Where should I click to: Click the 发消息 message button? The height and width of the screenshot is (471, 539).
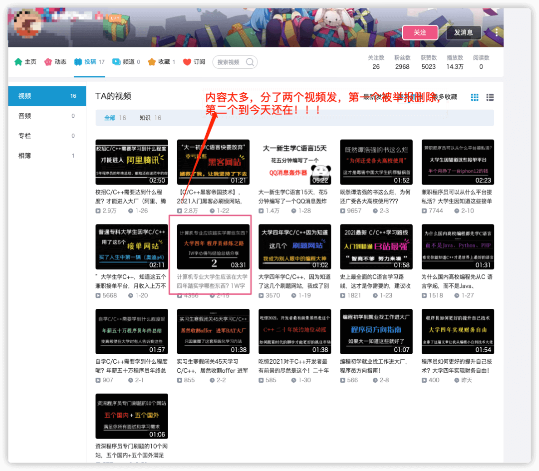pyautogui.click(x=463, y=32)
